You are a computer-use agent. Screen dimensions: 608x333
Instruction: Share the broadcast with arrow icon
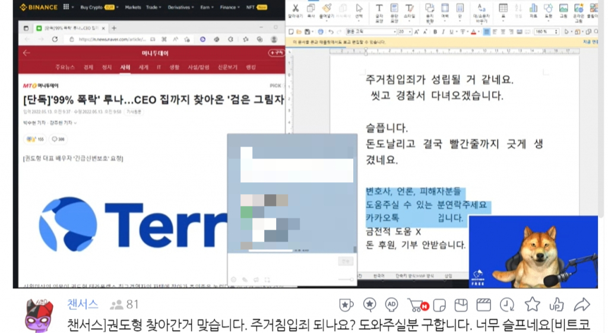582,305
